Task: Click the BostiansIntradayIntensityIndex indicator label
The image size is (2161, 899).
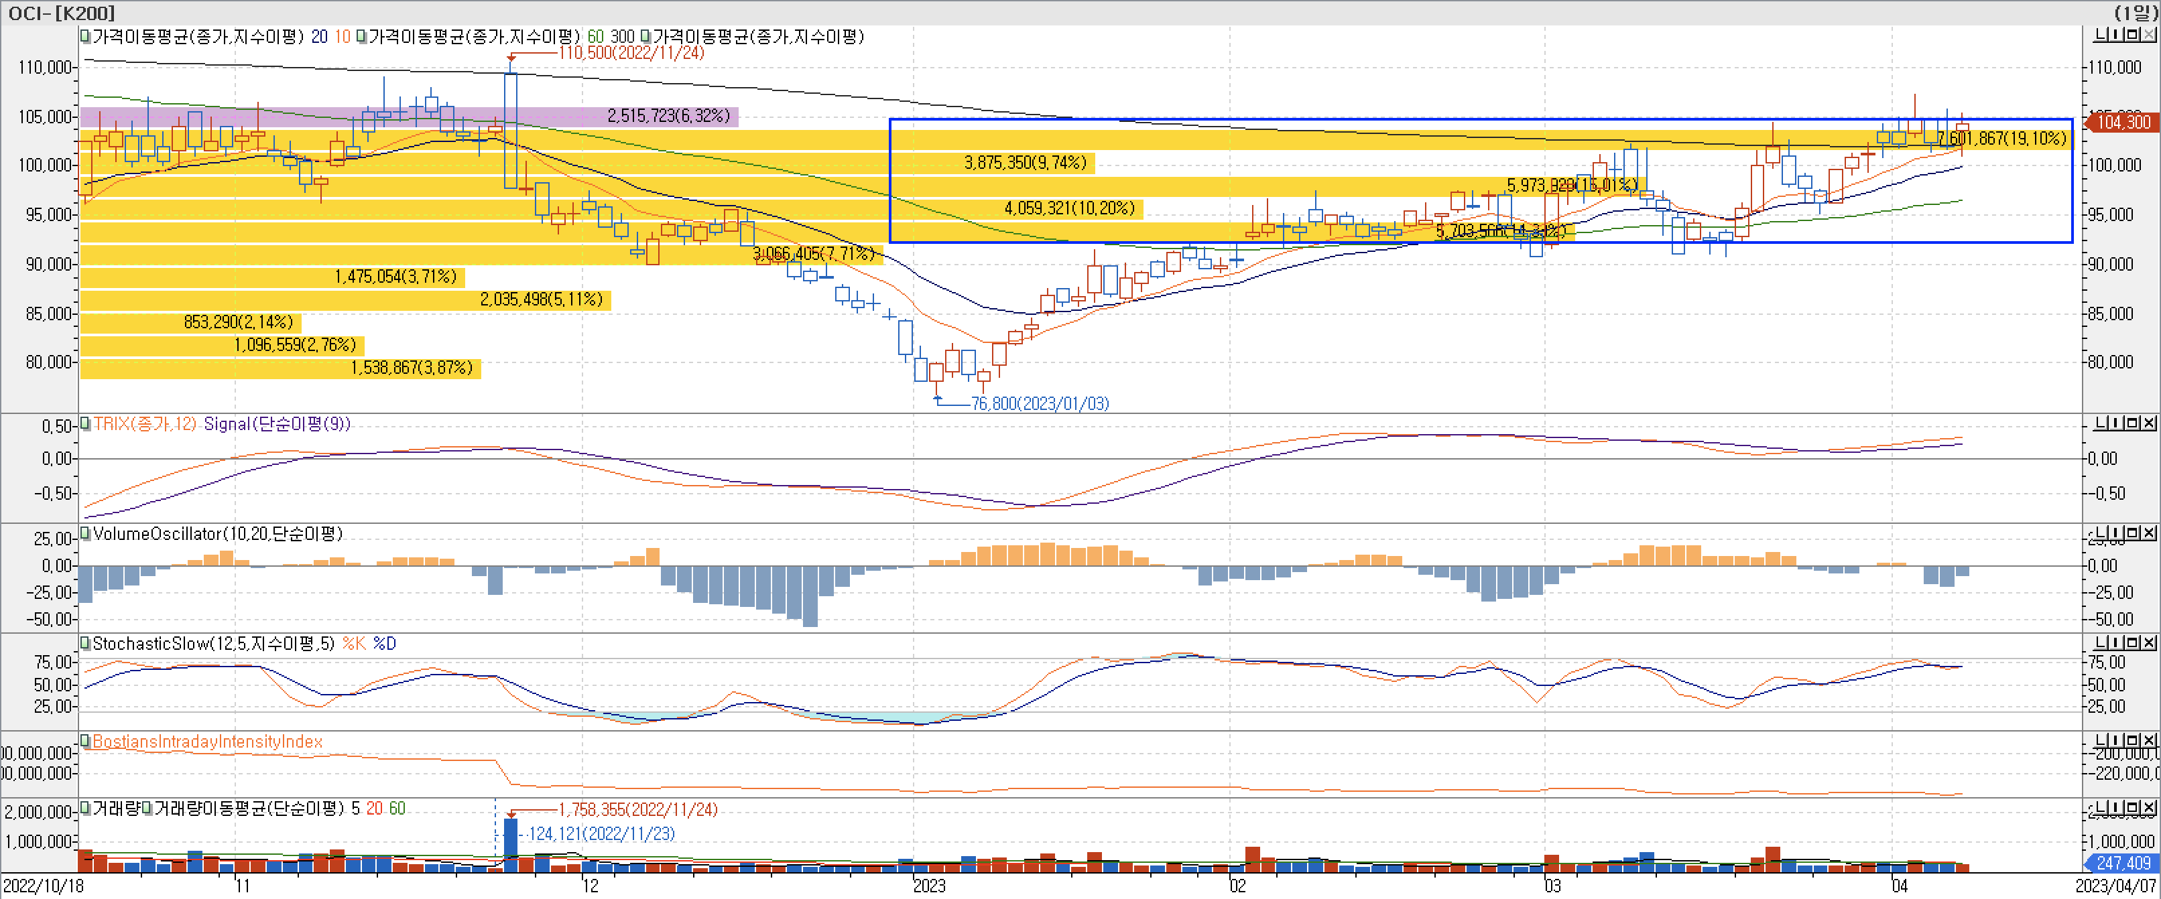Action: coord(207,742)
